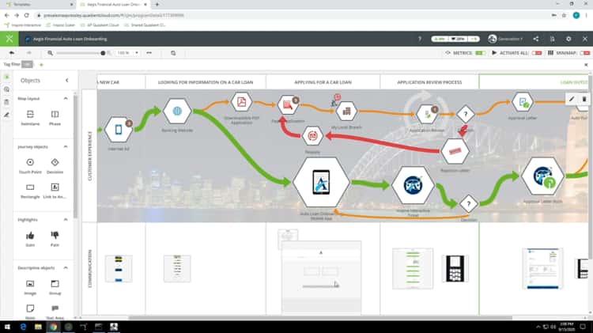Image resolution: width=593 pixels, height=333 pixels.
Task: Click the undo arrow in the toolbar
Action: (x=12, y=53)
